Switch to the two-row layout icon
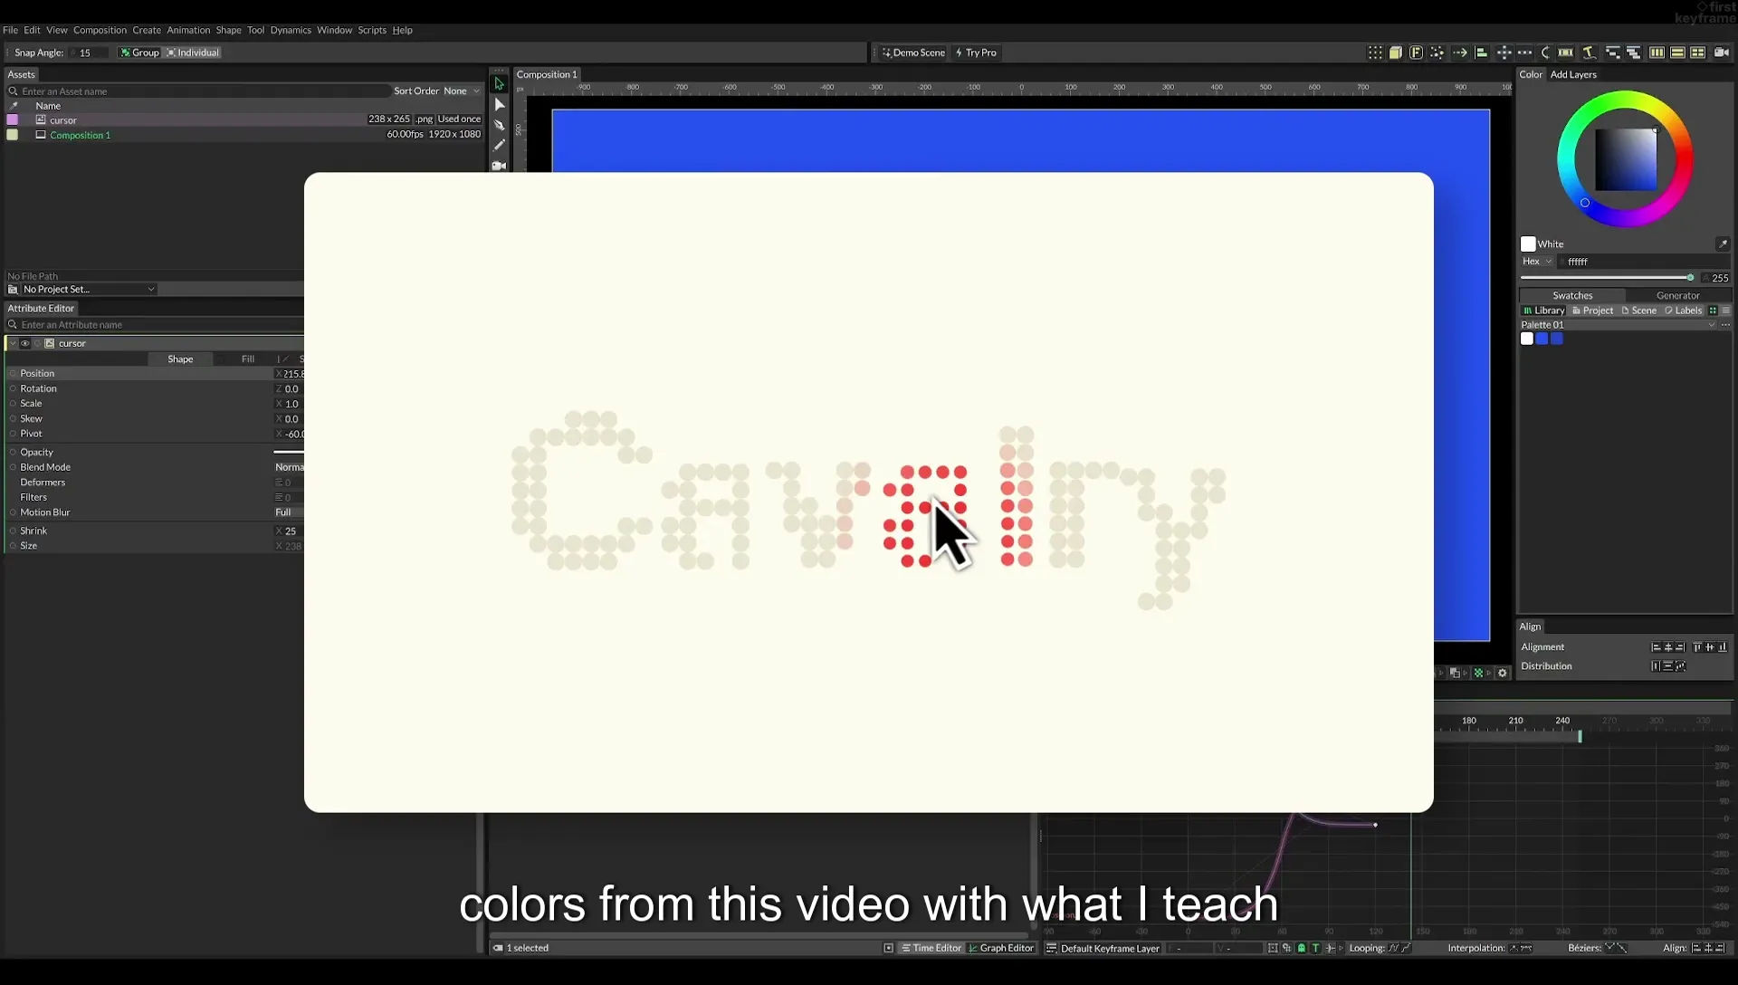This screenshot has width=1738, height=985. pyautogui.click(x=1677, y=53)
